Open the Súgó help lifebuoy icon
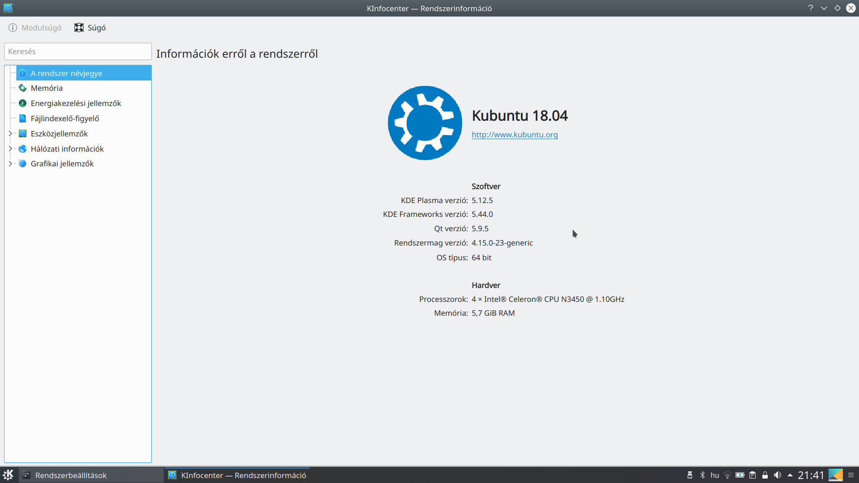The height and width of the screenshot is (483, 859). pyautogui.click(x=79, y=28)
